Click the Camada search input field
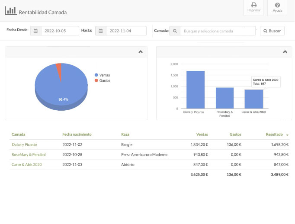This screenshot has height=224, width=295. pyautogui.click(x=218, y=31)
